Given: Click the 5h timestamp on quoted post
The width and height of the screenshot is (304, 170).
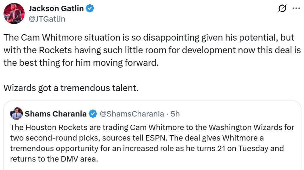Looking at the screenshot, I should [175, 114].
